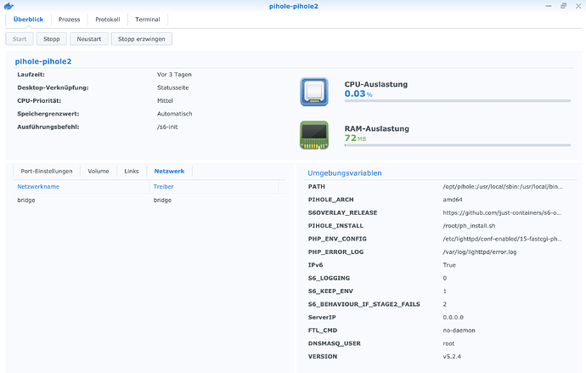Click the Neustart button
The image size is (586, 373).
point(89,39)
